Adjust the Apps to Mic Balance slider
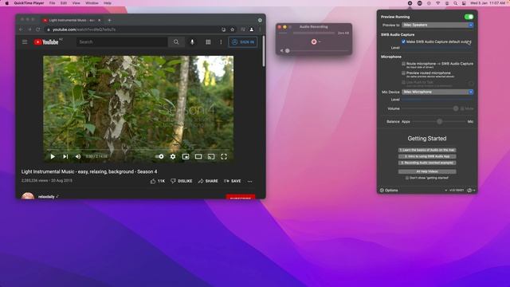Image resolution: width=510 pixels, height=287 pixels. pyautogui.click(x=439, y=122)
